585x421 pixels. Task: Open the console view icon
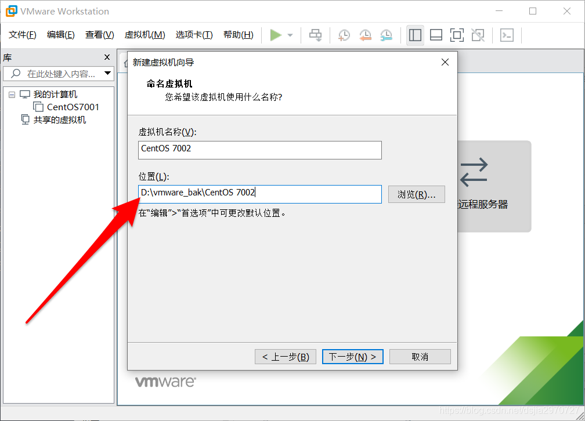pos(507,35)
